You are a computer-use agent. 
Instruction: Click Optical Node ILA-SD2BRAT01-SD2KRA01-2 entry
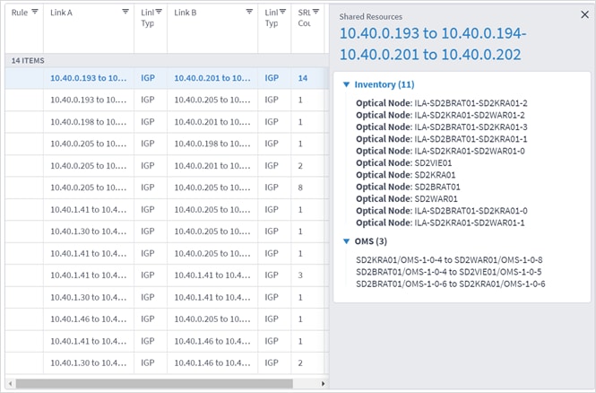point(442,103)
